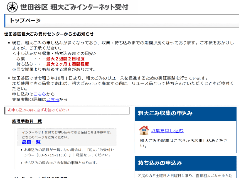Follow the こちら link after 実証実験の詳細は
Screen dimensions: 246x178
coord(53,99)
